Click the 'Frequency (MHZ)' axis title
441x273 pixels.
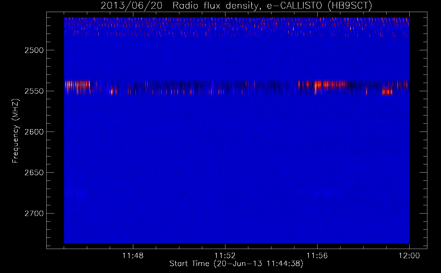16,131
